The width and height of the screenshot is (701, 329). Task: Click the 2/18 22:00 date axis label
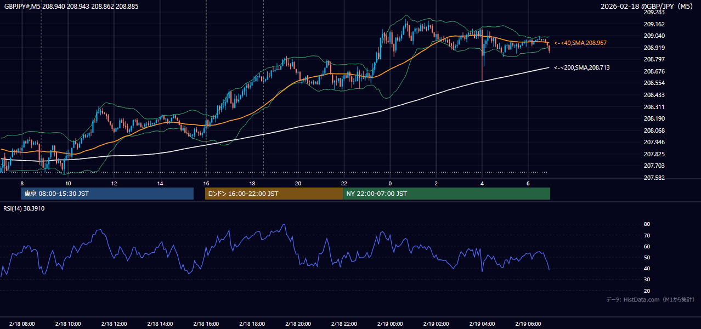point(344,324)
